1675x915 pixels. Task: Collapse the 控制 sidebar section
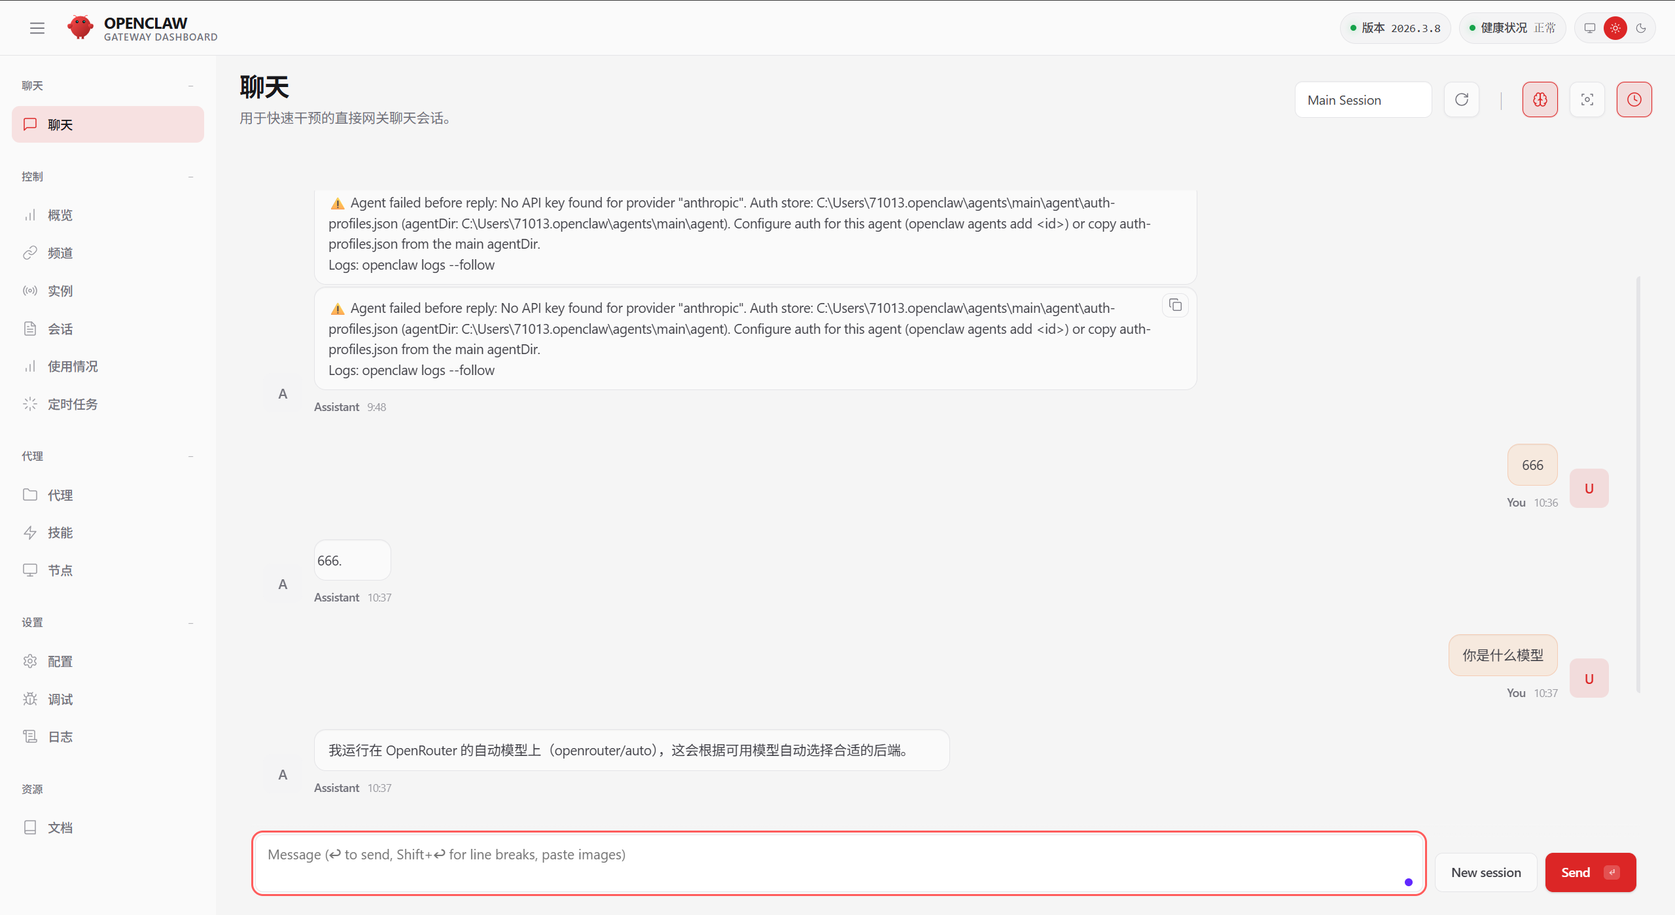pos(190,177)
